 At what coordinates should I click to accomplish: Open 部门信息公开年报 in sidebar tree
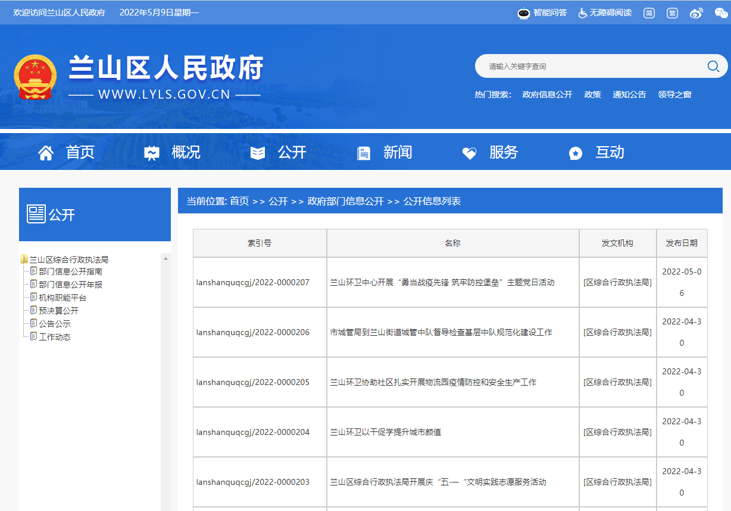point(70,285)
